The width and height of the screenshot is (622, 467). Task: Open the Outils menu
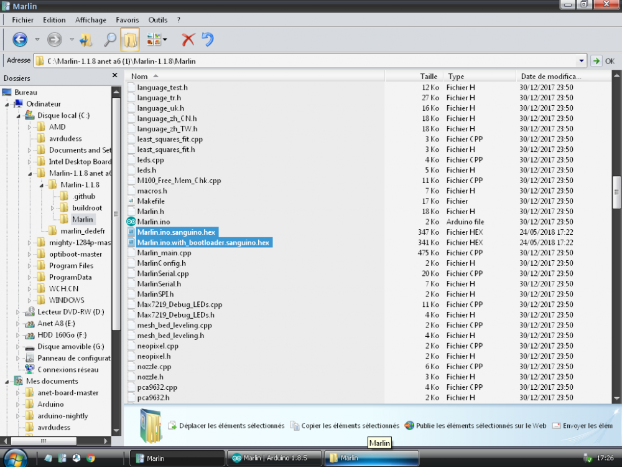pos(158,20)
